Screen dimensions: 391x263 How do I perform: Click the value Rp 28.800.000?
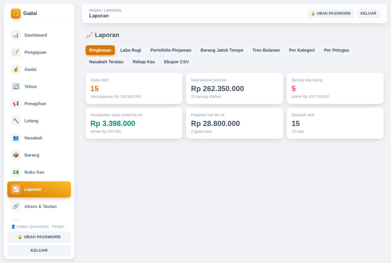215,124
